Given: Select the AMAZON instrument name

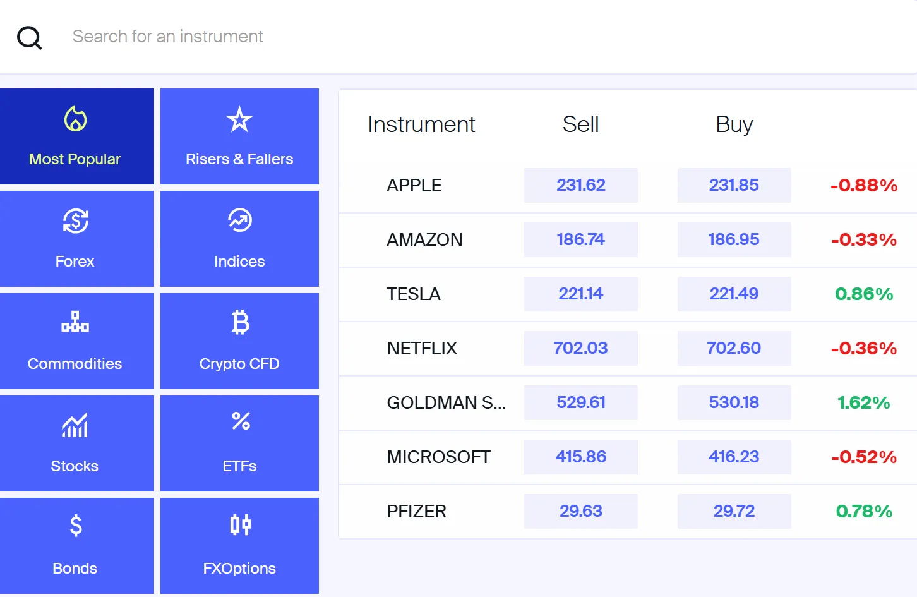Looking at the screenshot, I should 425,240.
